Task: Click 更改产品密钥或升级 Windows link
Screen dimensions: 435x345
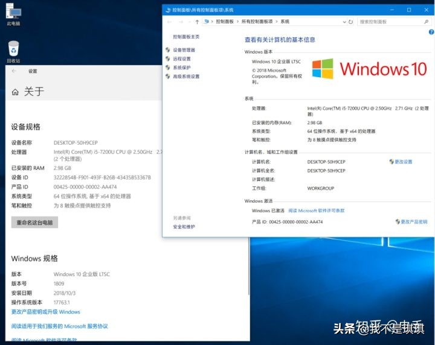Action: tap(45, 312)
